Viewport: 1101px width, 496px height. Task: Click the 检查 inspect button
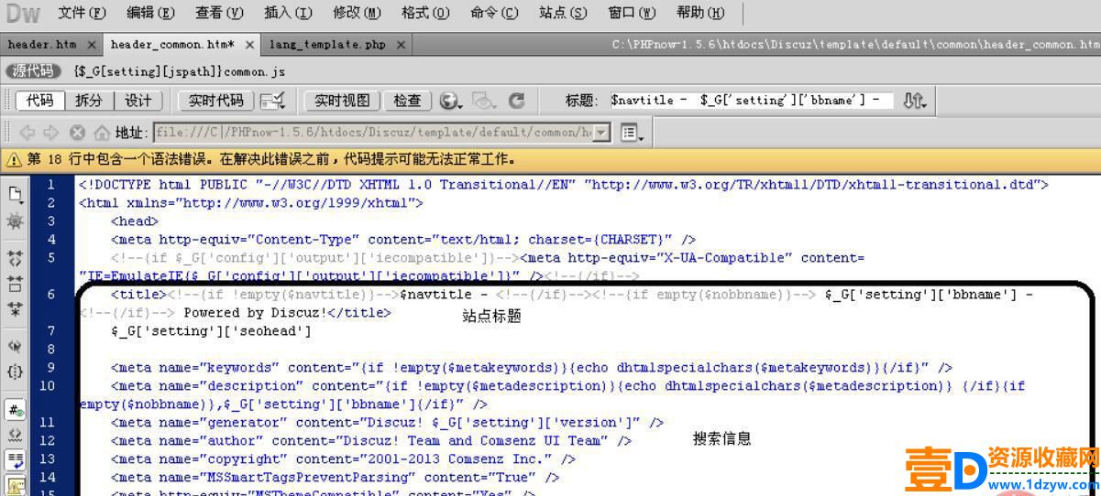pyautogui.click(x=407, y=101)
